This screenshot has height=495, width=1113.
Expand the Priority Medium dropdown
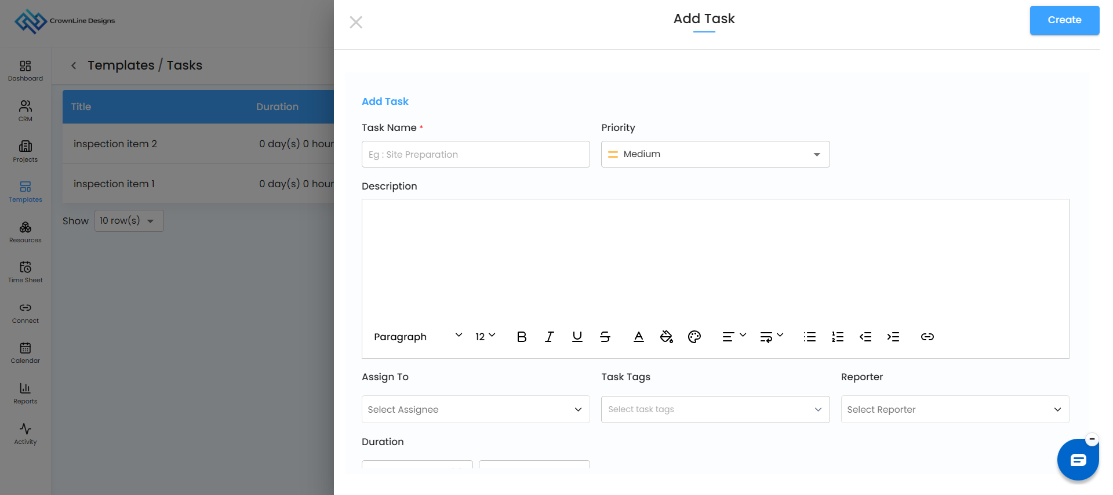715,154
